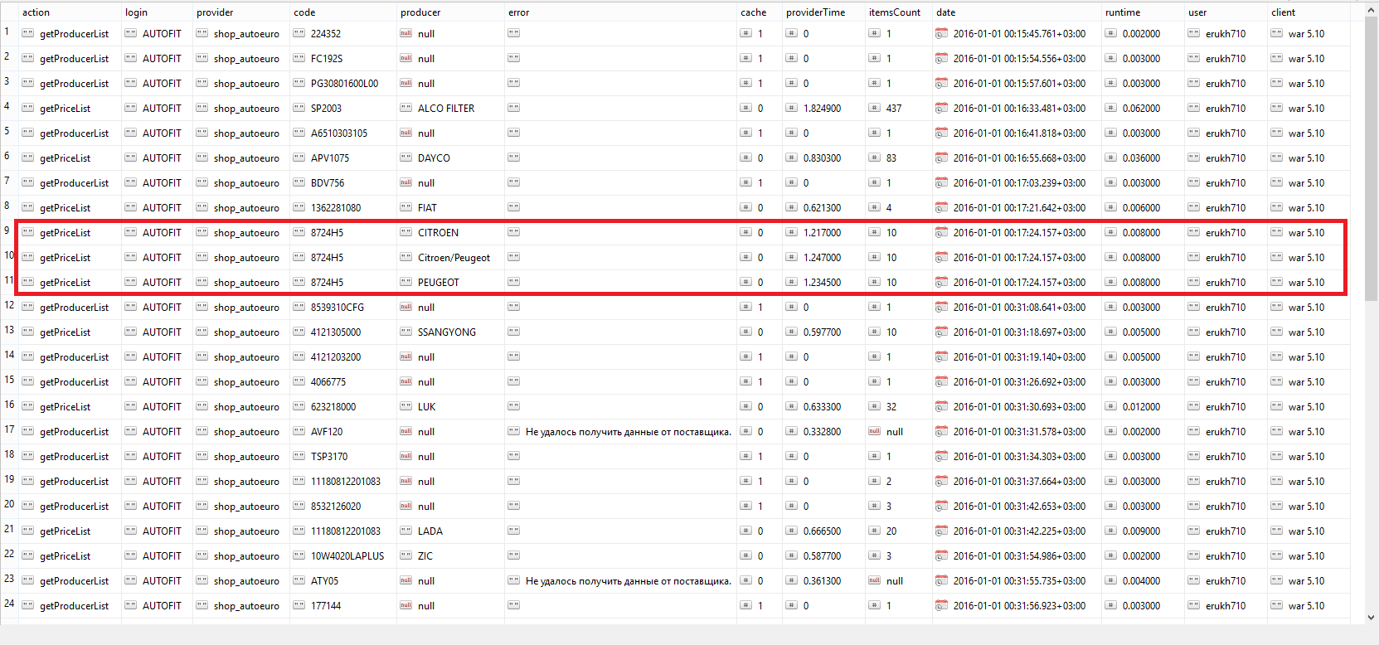Sort by the provider column header
The height and width of the screenshot is (645, 1379).
tap(215, 12)
